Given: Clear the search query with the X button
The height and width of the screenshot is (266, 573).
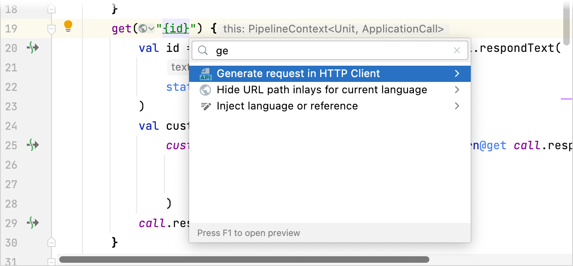Looking at the screenshot, I should (456, 50).
